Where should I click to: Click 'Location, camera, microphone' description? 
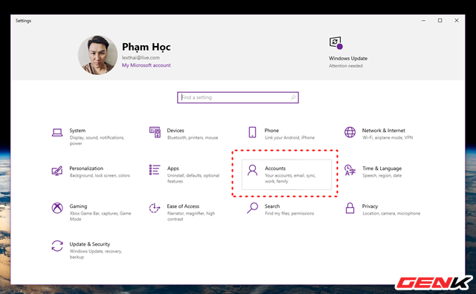coord(391,213)
